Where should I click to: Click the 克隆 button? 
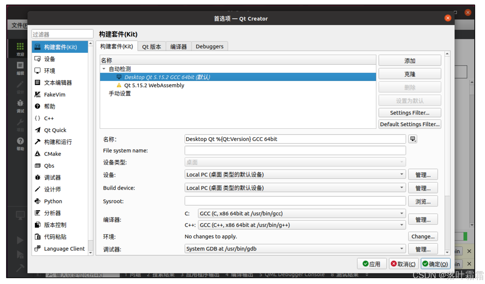[410, 74]
